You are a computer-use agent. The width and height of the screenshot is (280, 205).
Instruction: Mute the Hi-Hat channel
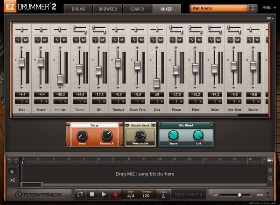click(x=64, y=40)
